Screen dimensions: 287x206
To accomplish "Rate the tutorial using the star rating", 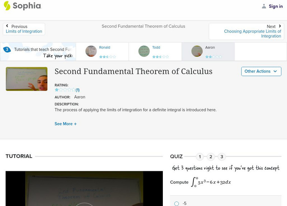I will pos(65,90).
